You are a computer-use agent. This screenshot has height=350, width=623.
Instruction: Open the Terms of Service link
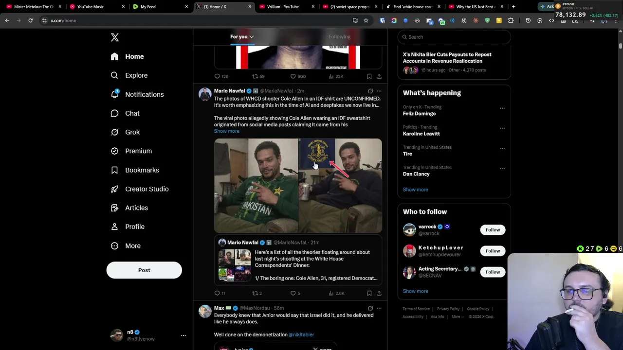(x=416, y=309)
